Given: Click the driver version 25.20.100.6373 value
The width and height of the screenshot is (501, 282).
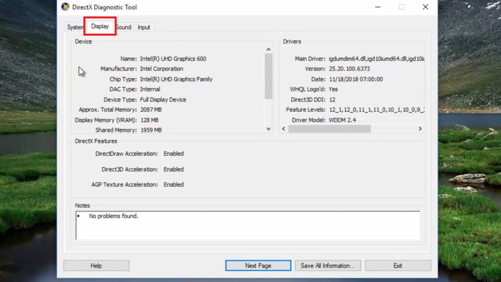Looking at the screenshot, I should [x=349, y=69].
